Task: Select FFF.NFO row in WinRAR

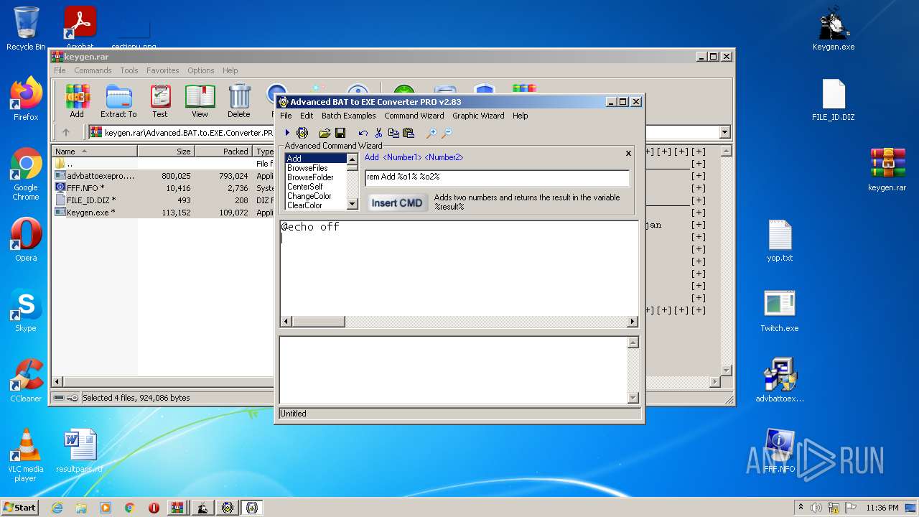Action: pyautogui.click(x=161, y=188)
